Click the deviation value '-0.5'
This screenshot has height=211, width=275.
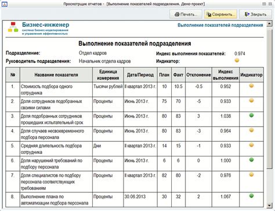click(198, 87)
